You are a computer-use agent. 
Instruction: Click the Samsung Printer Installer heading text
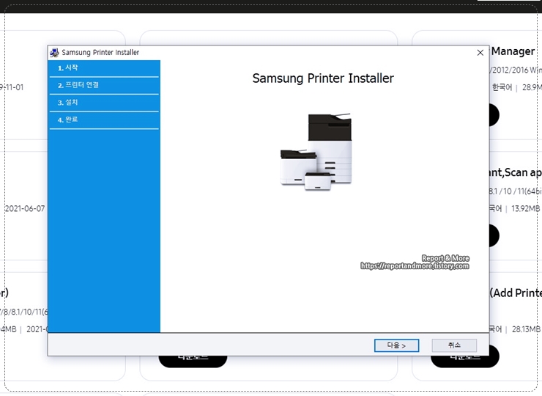coord(323,78)
